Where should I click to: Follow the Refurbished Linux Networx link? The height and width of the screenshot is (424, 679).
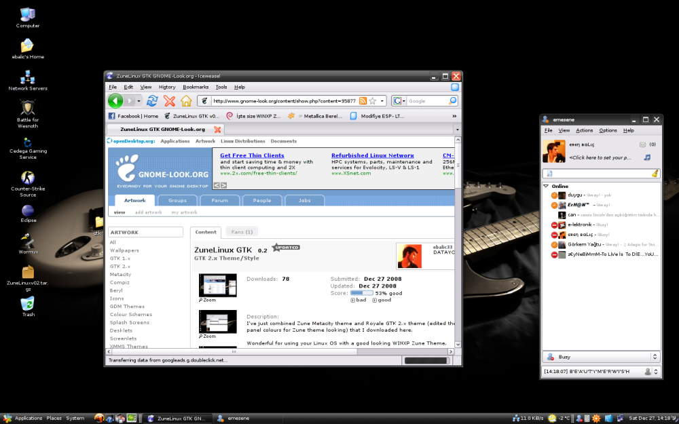pos(372,155)
